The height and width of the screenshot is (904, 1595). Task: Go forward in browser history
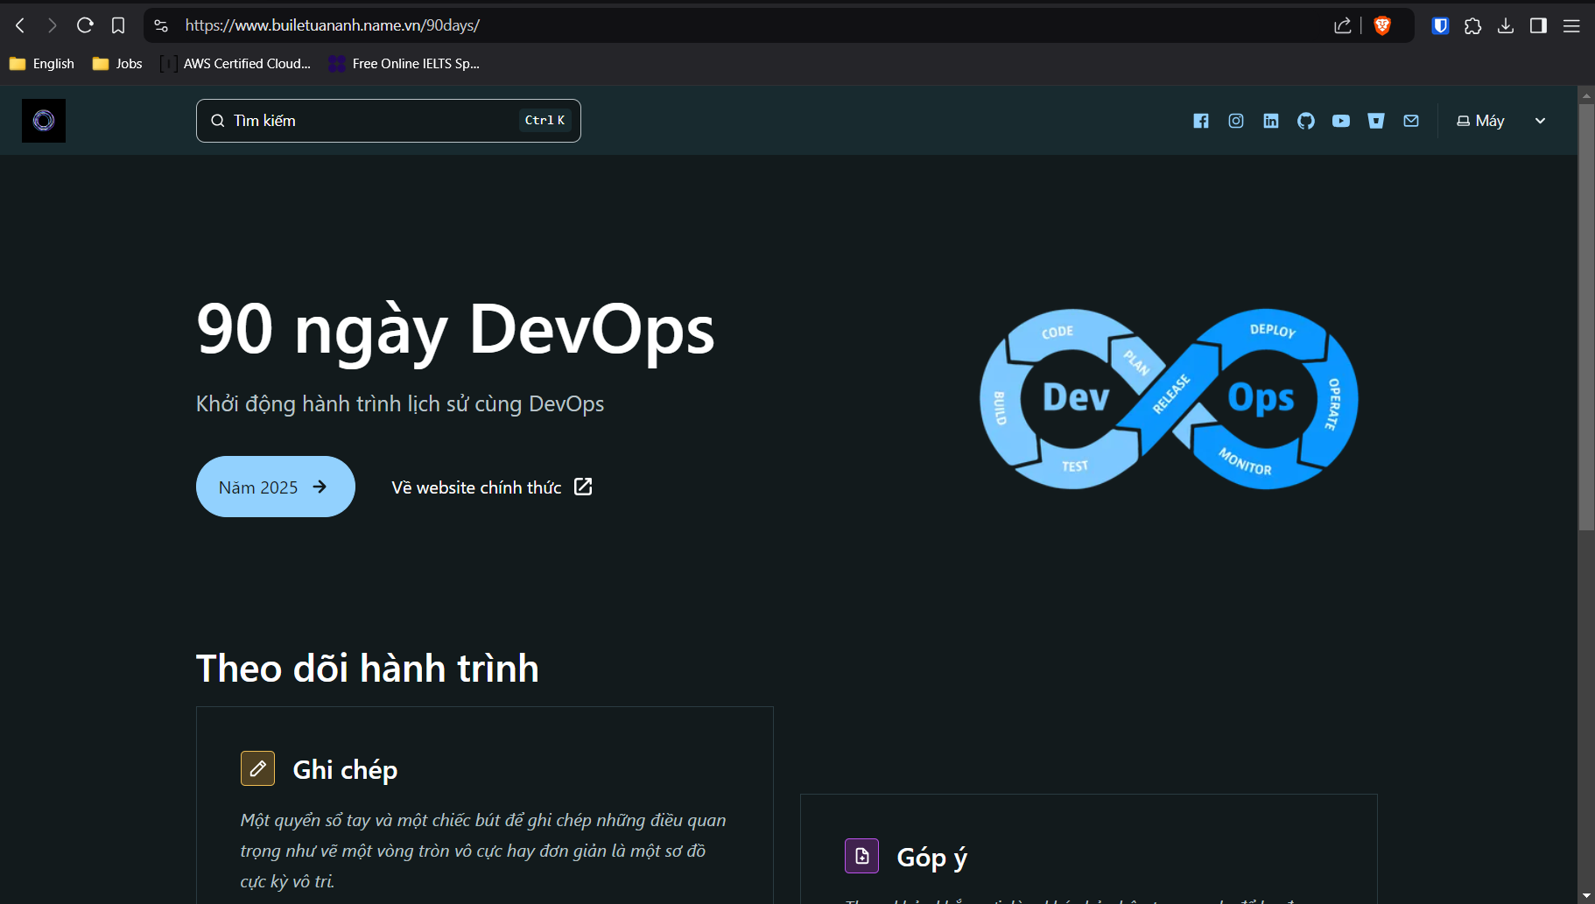53,25
